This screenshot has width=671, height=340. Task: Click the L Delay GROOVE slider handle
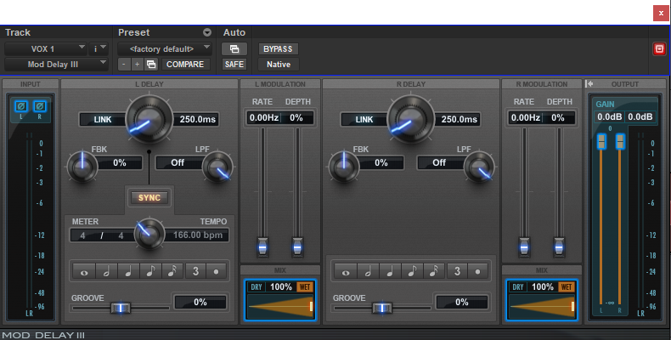click(x=121, y=308)
